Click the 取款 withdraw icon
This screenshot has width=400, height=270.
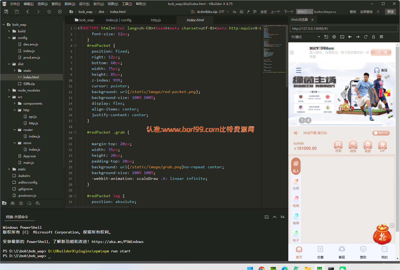click(368, 145)
